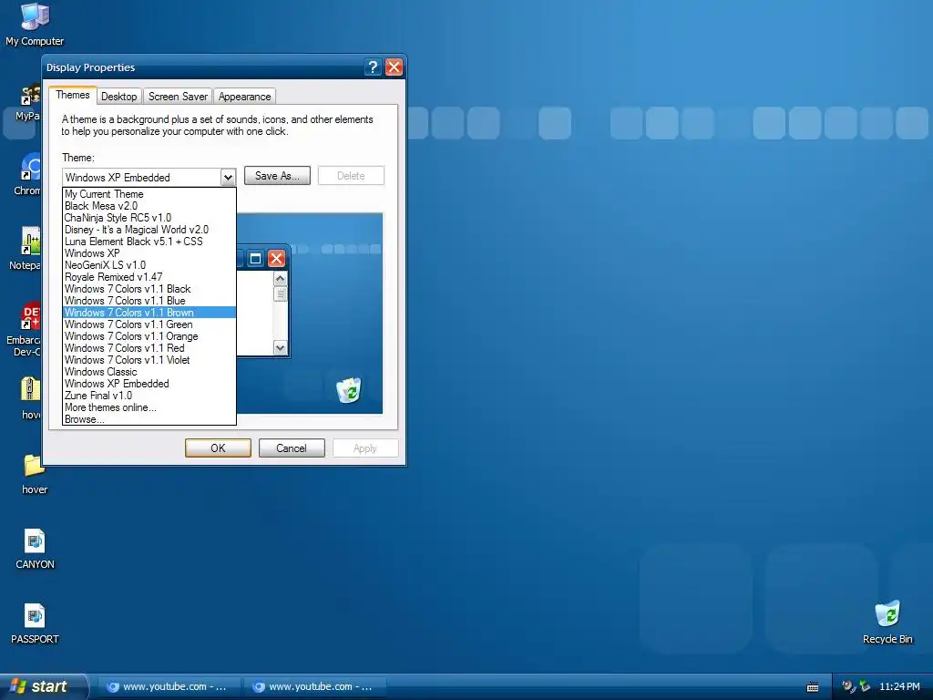Choose Windows XP Embedded in list

(x=149, y=384)
